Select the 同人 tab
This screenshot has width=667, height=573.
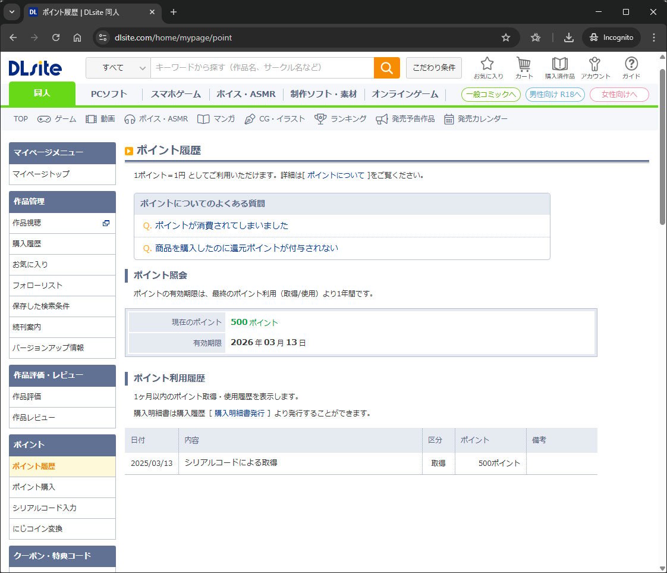(42, 93)
